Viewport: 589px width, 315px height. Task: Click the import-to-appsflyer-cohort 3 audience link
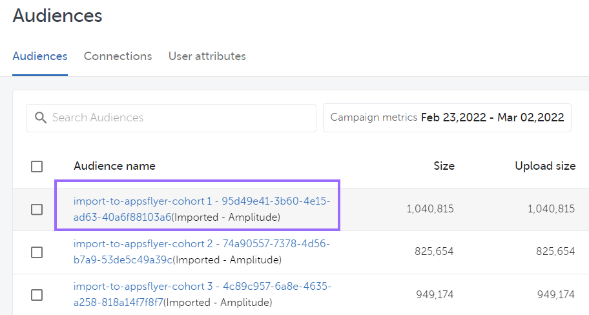pyautogui.click(x=201, y=287)
